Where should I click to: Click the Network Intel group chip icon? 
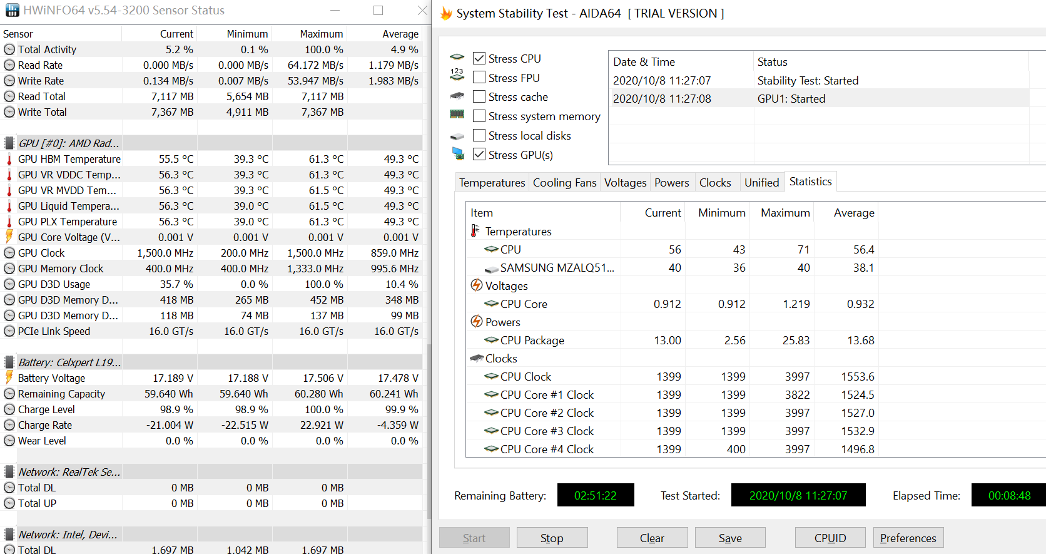point(9,535)
